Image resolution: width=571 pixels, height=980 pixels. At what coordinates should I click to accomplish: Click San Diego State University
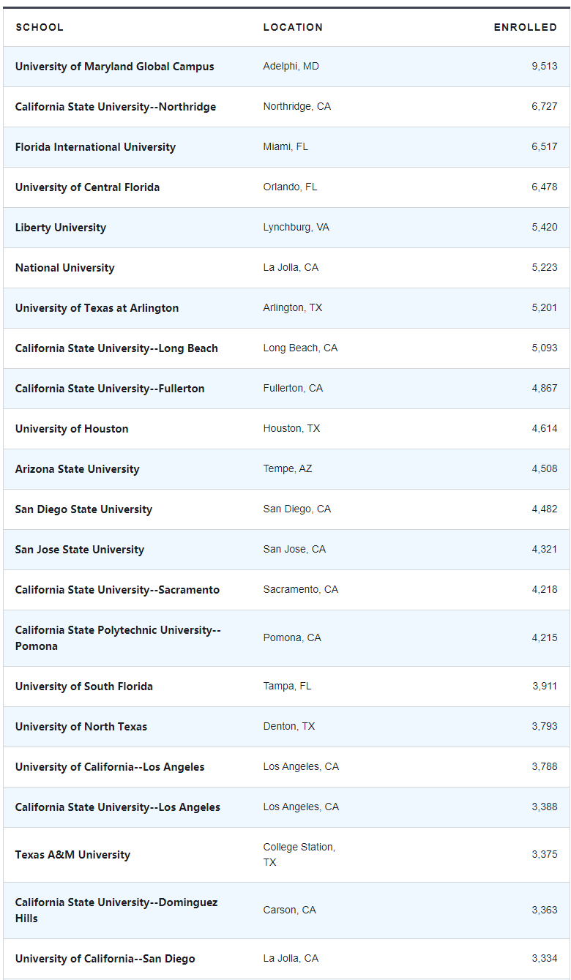click(83, 509)
